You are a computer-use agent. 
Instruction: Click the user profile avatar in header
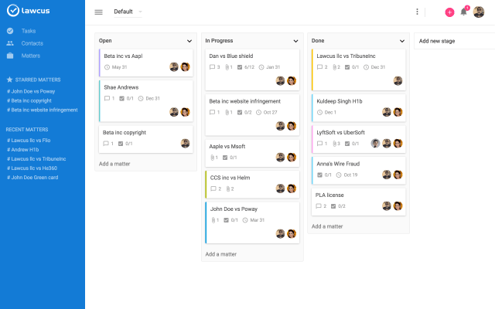coord(479,12)
